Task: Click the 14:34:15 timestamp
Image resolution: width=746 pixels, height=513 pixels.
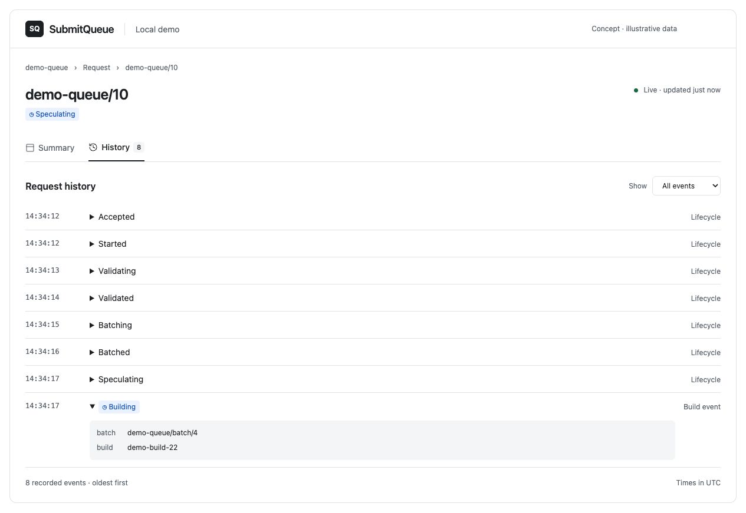Action: (42, 325)
